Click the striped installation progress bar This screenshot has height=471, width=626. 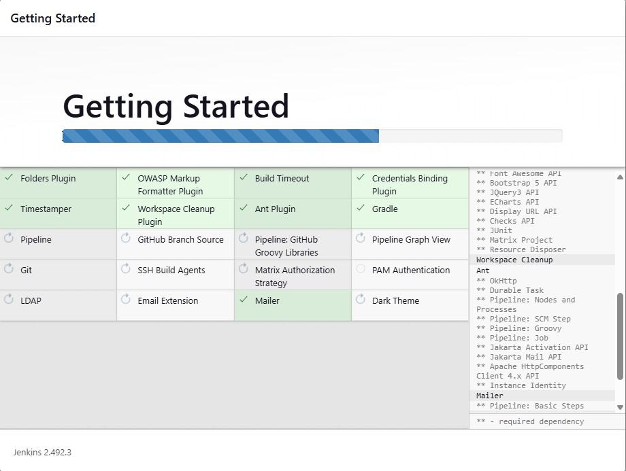[312, 136]
